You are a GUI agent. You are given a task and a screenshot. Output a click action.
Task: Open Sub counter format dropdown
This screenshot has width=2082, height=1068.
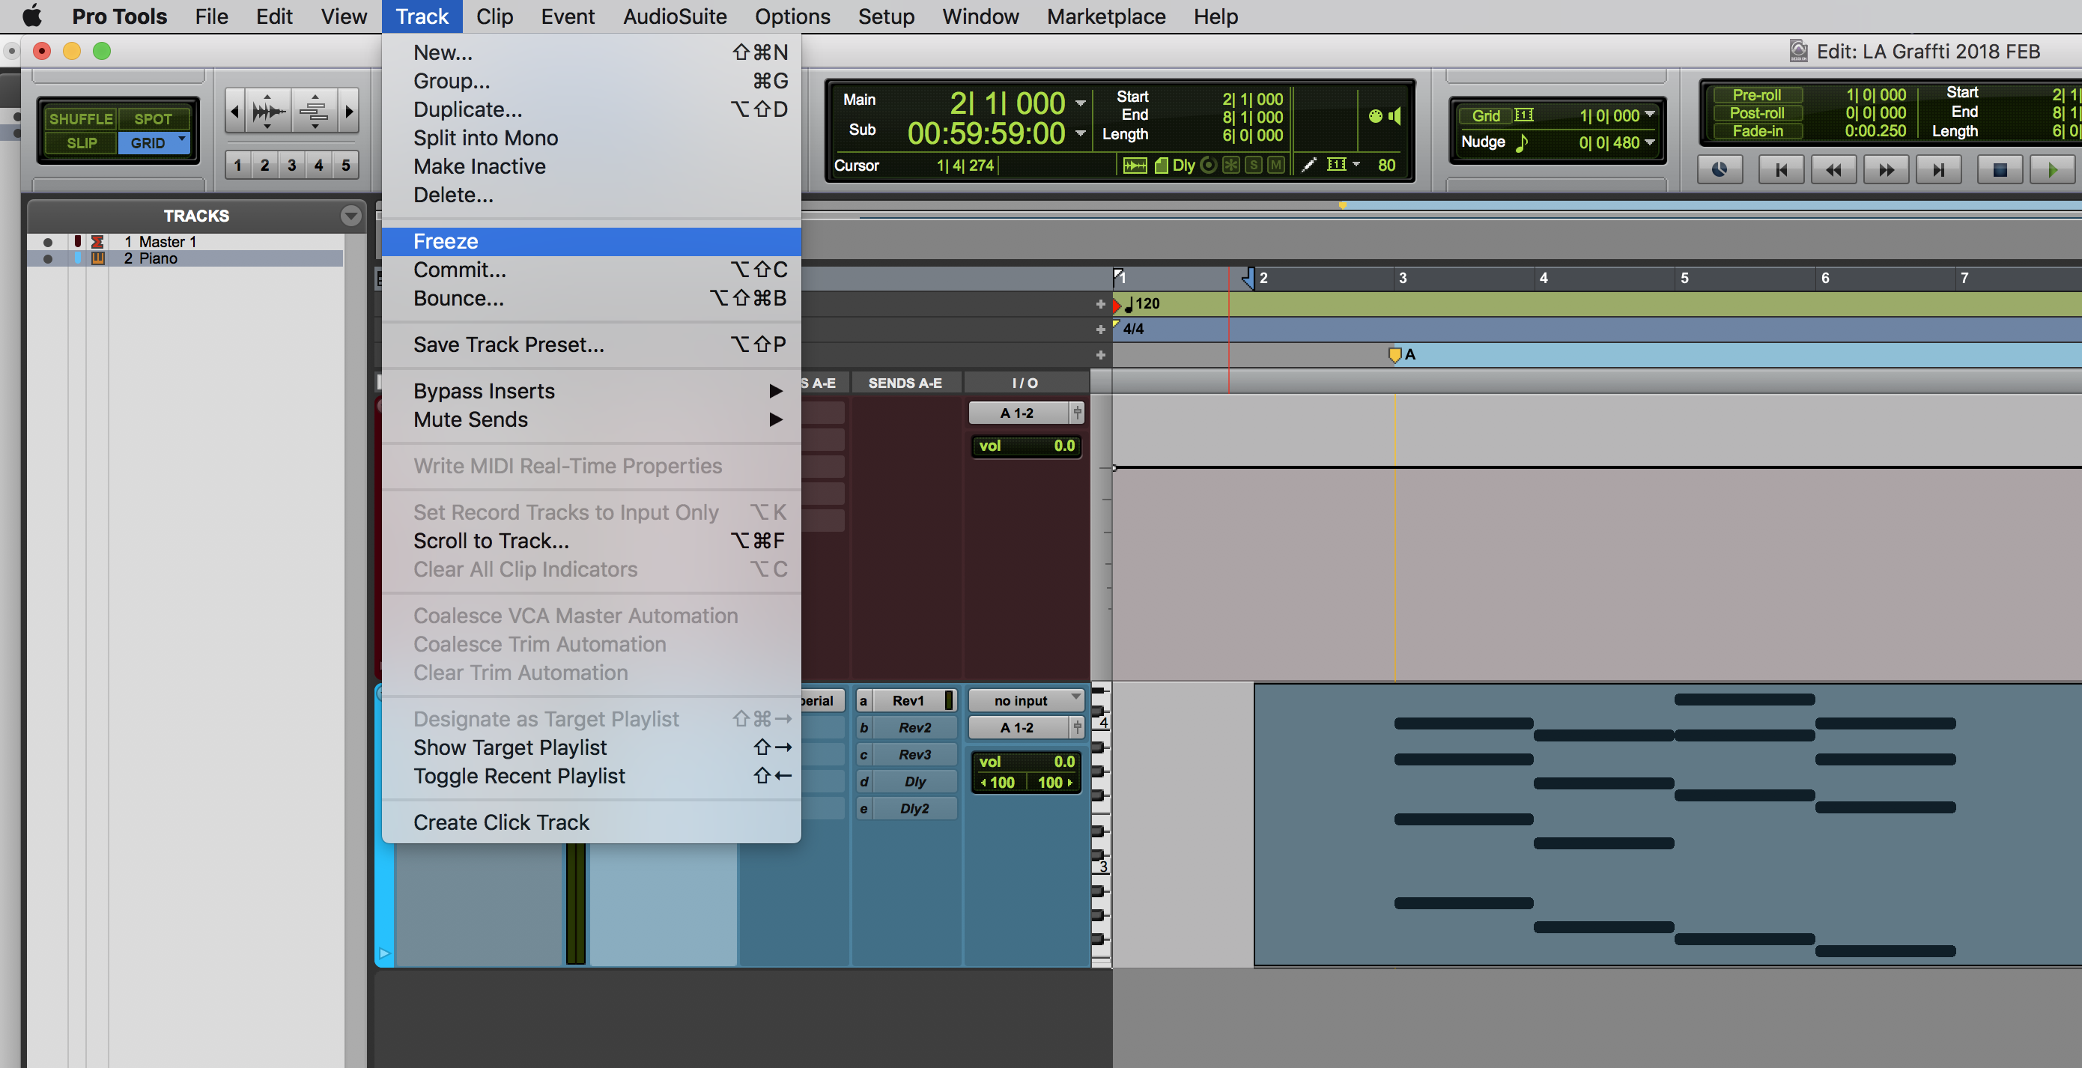1080,133
